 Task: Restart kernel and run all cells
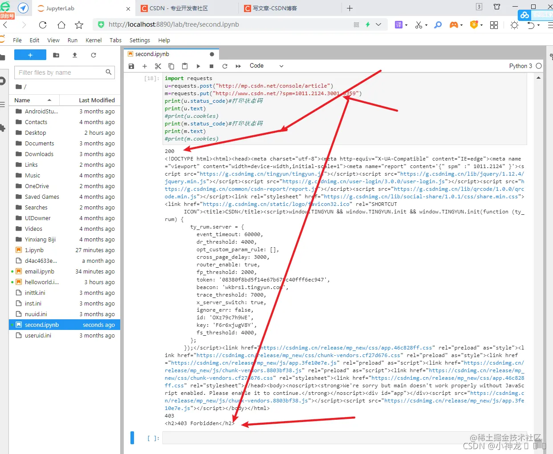238,66
